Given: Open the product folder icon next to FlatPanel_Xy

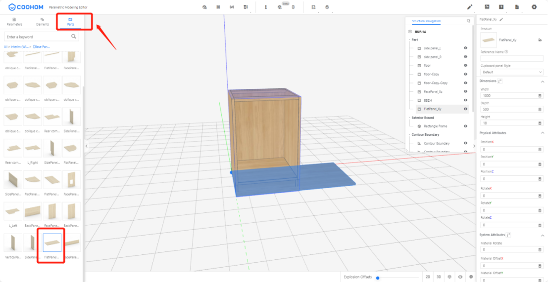Looking at the screenshot, I should pyautogui.click(x=540, y=40).
